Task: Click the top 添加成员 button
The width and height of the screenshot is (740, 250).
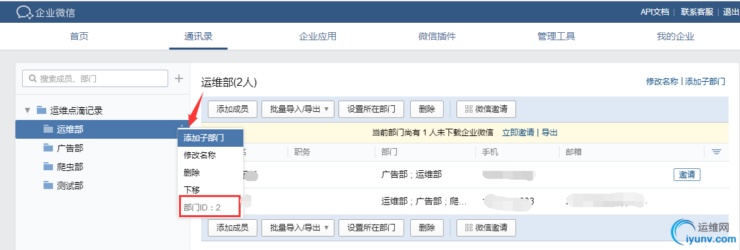Action: coord(233,109)
